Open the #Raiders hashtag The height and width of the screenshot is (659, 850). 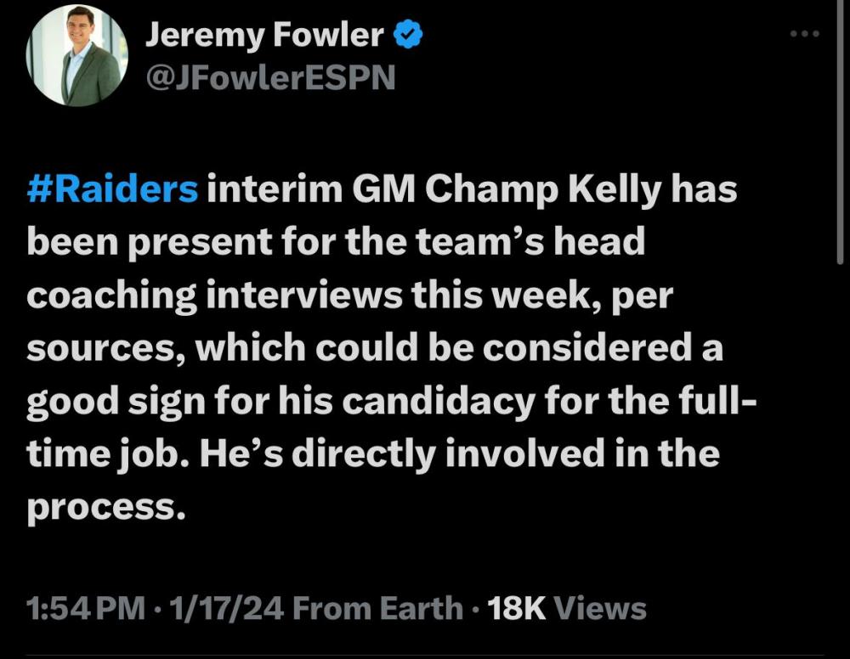pos(112,189)
